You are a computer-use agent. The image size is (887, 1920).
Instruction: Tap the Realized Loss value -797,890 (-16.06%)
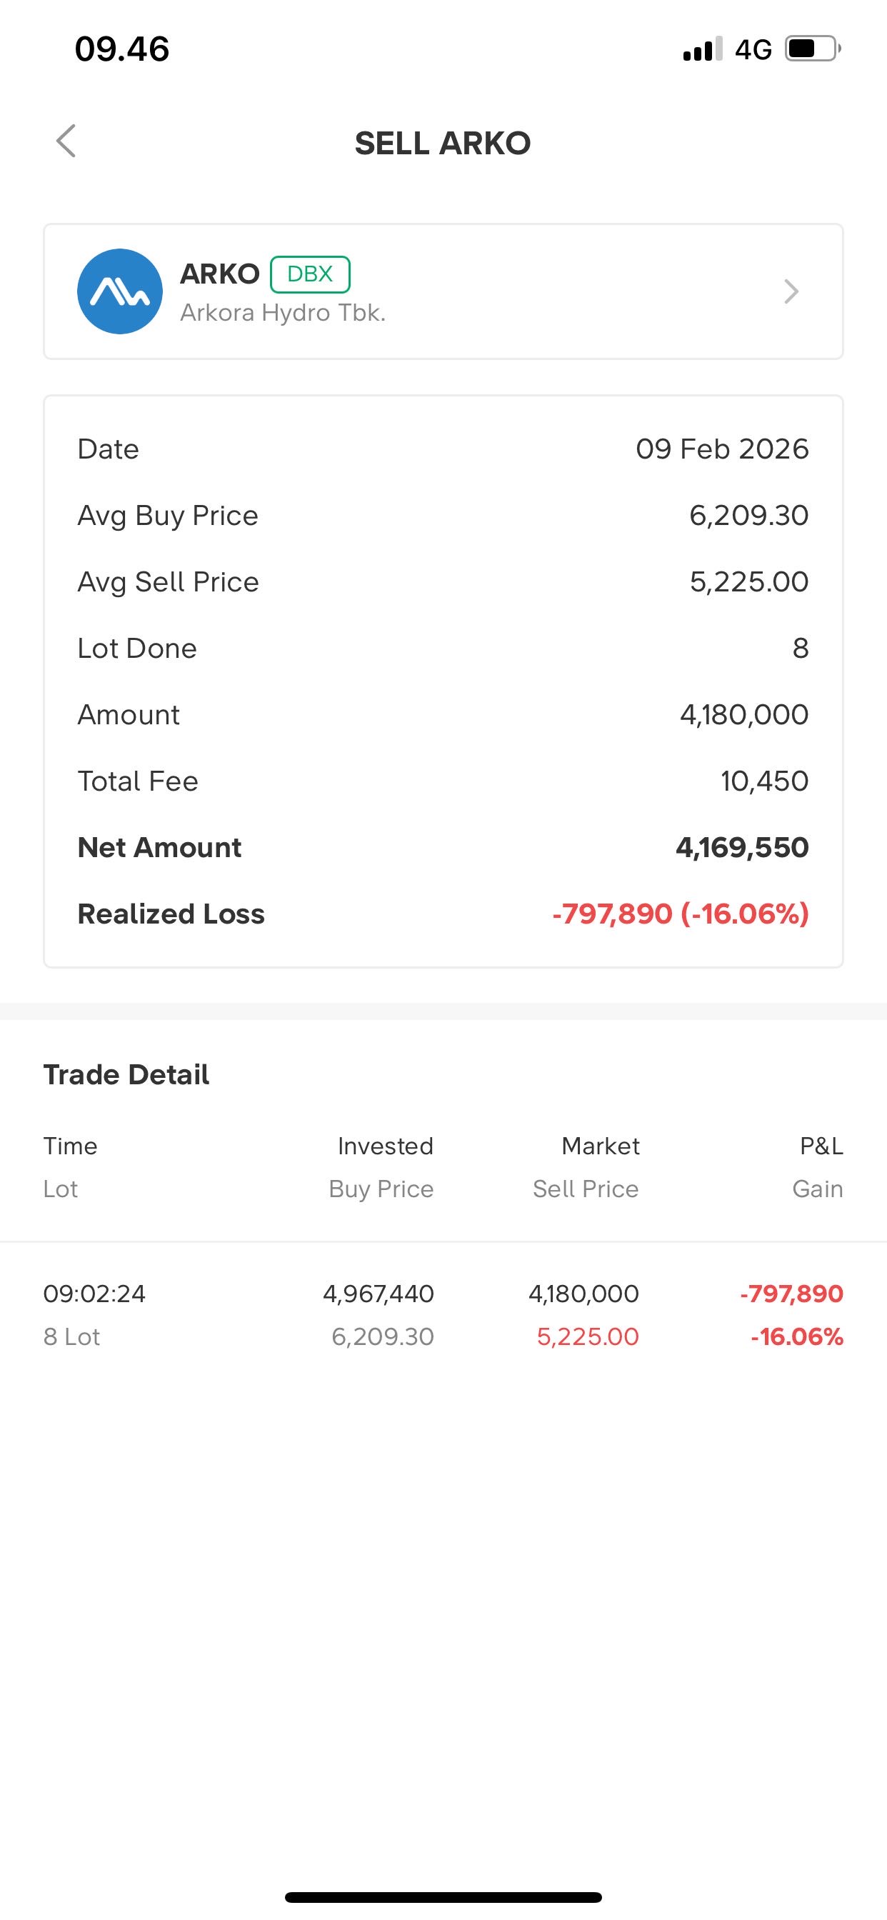tap(680, 914)
